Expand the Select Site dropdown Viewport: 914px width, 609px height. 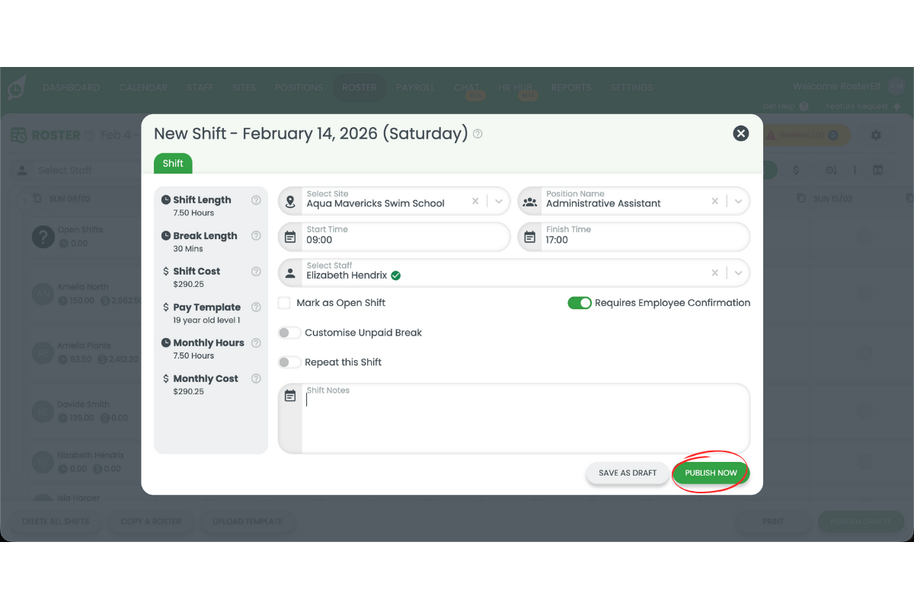coord(499,201)
